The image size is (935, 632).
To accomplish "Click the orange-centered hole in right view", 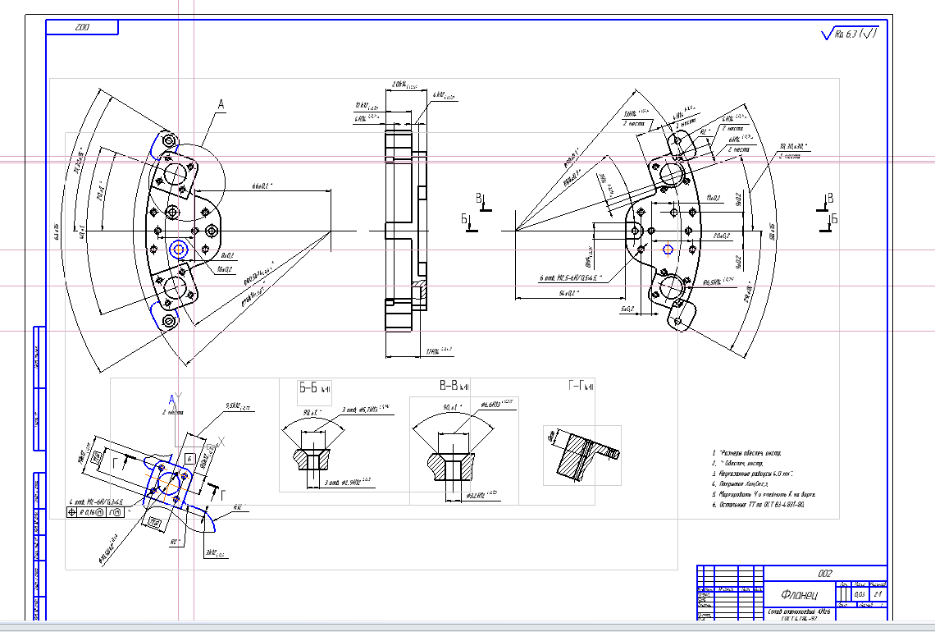I will pos(668,249).
